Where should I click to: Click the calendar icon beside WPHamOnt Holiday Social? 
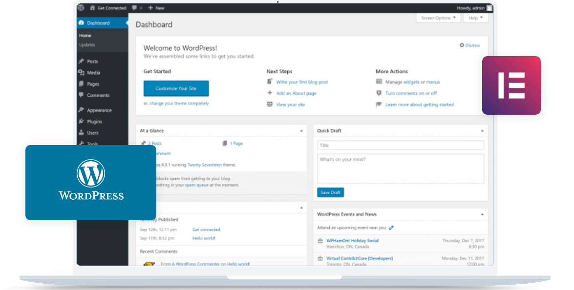point(320,241)
